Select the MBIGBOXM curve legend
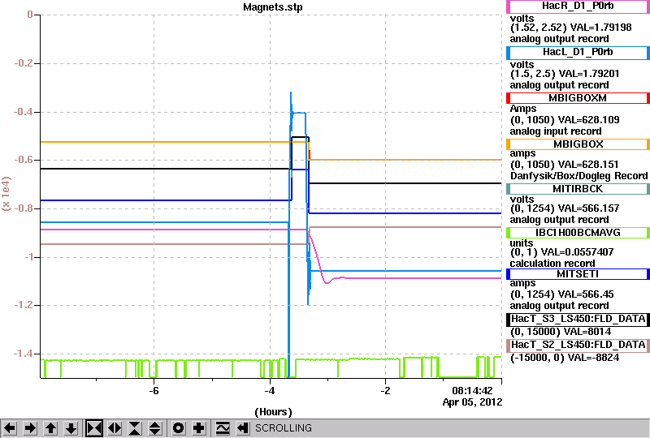Screen dimensions: 650x438 tap(578, 98)
